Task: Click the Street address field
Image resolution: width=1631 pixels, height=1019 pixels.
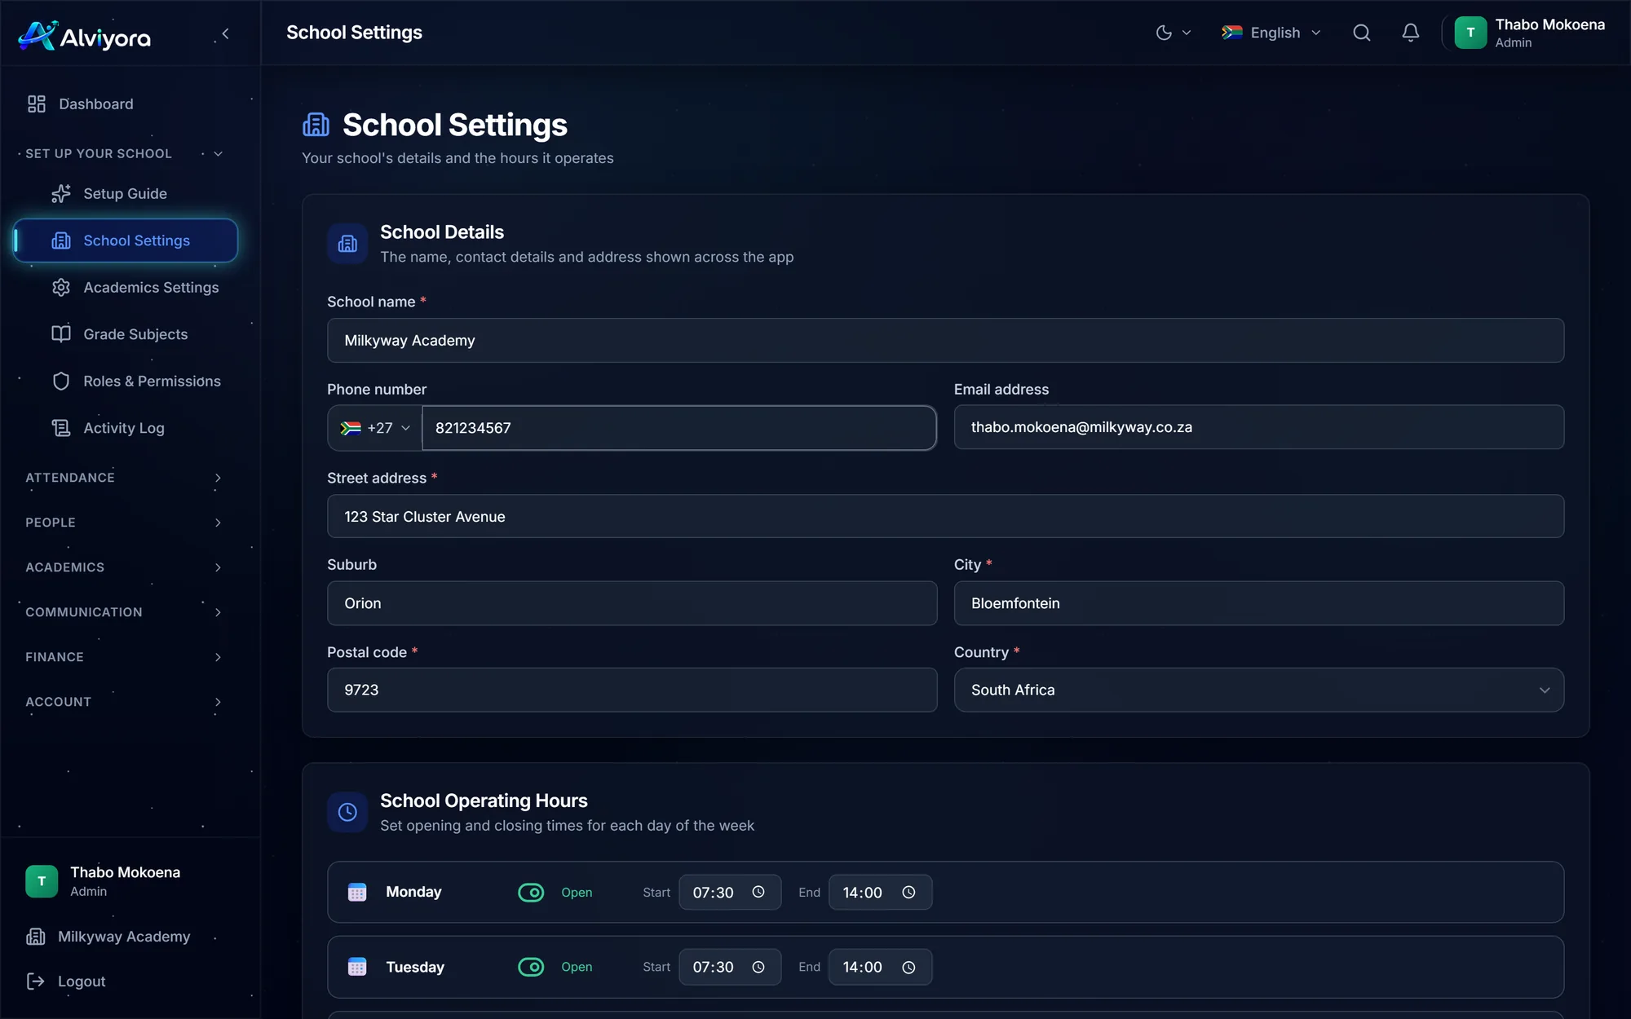Action: click(945, 516)
